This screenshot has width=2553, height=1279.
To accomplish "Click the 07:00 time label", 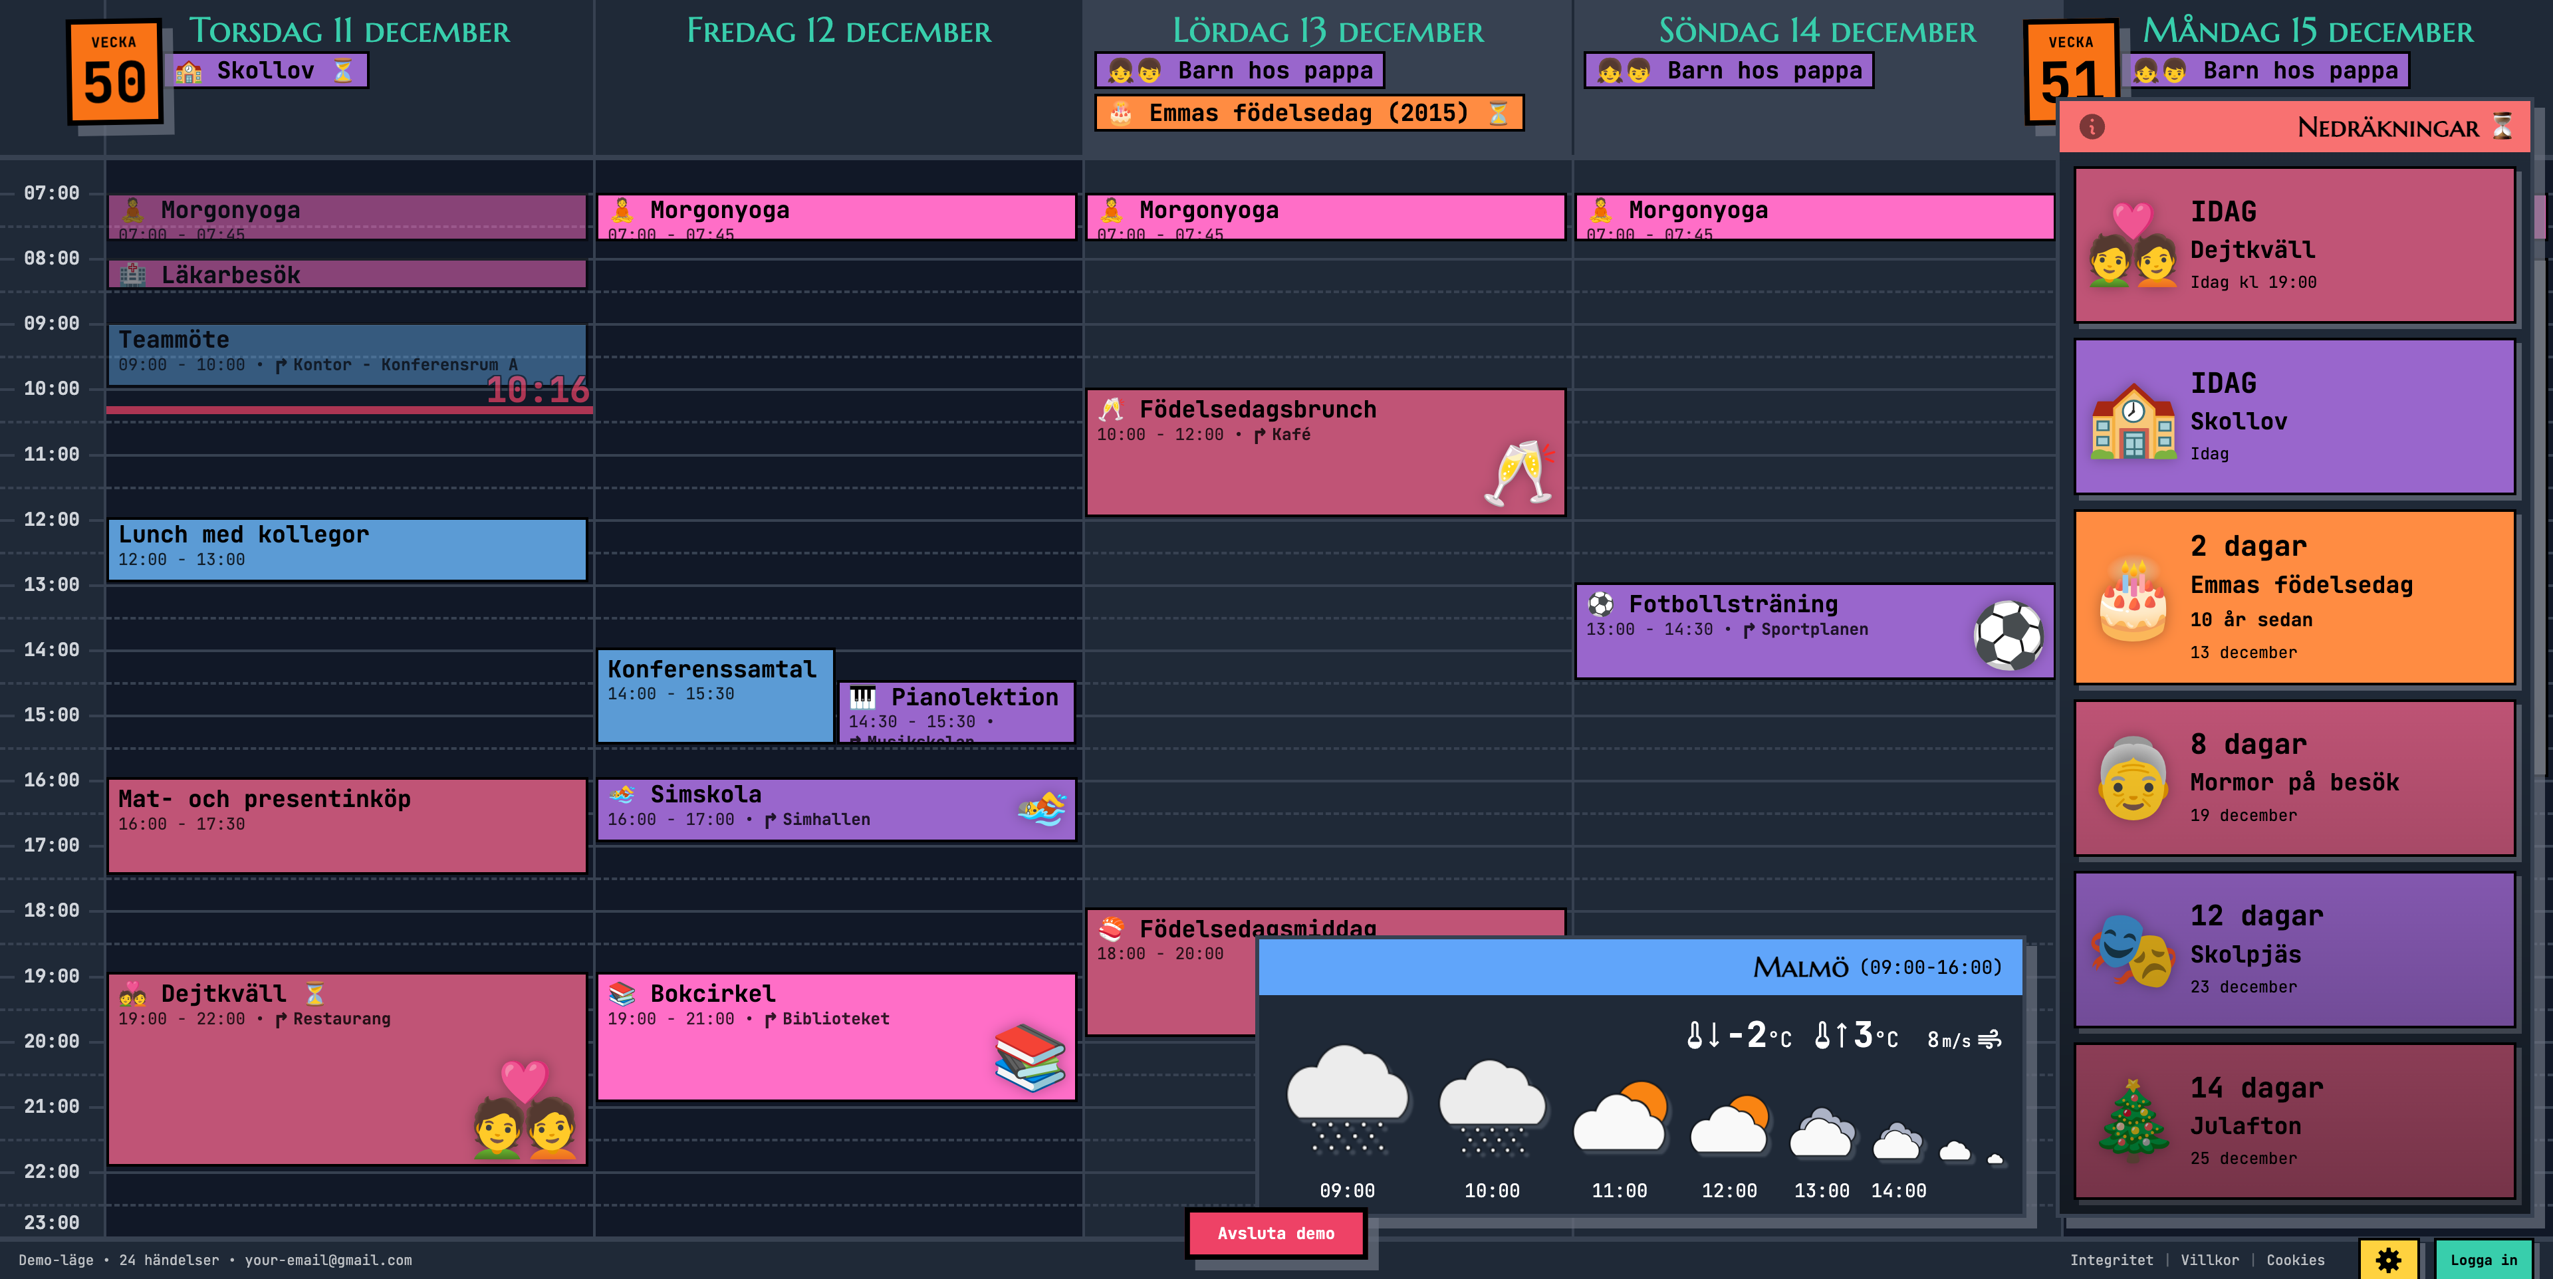I will point(52,193).
